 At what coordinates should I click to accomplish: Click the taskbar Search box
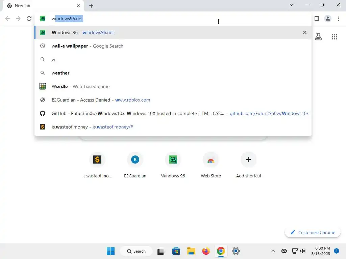pyautogui.click(x=136, y=251)
